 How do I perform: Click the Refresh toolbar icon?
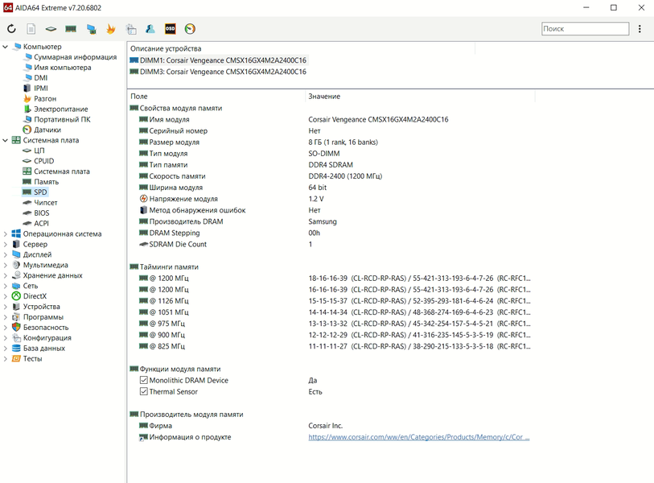click(x=11, y=29)
